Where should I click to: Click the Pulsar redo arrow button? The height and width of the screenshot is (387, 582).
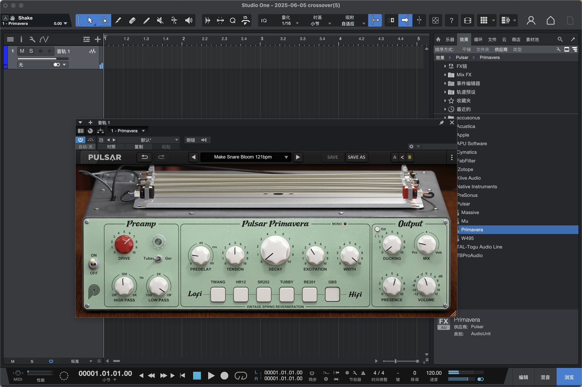[x=161, y=157]
